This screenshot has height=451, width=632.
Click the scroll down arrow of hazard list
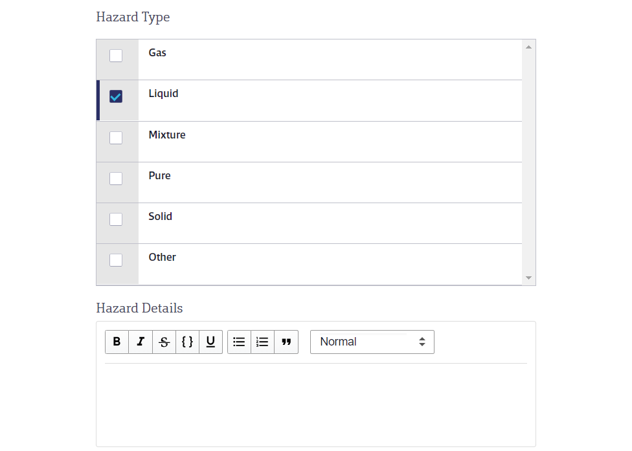pos(528,278)
